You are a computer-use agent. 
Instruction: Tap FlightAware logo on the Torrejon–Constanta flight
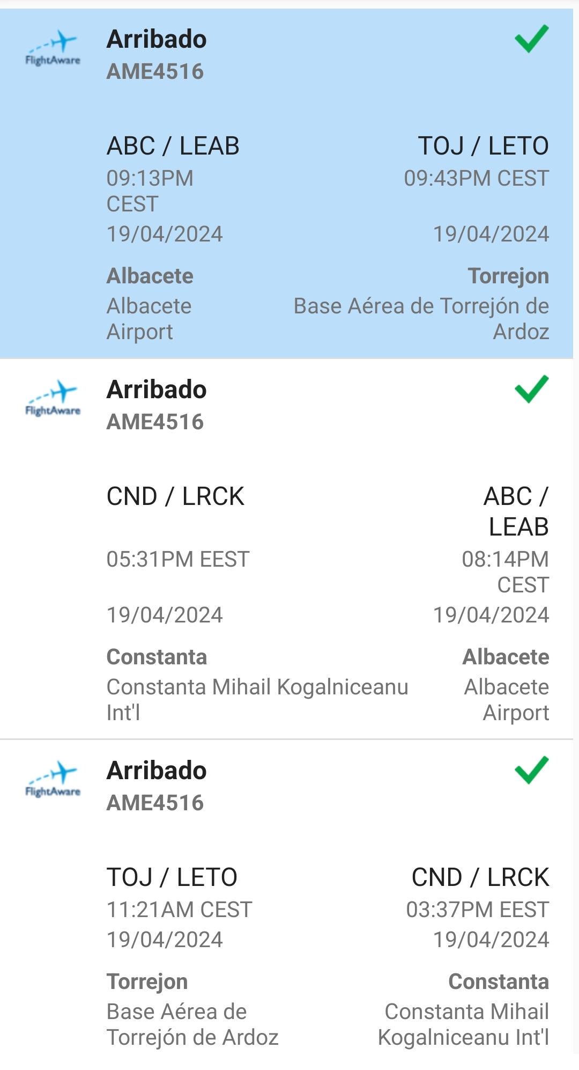[x=53, y=781]
